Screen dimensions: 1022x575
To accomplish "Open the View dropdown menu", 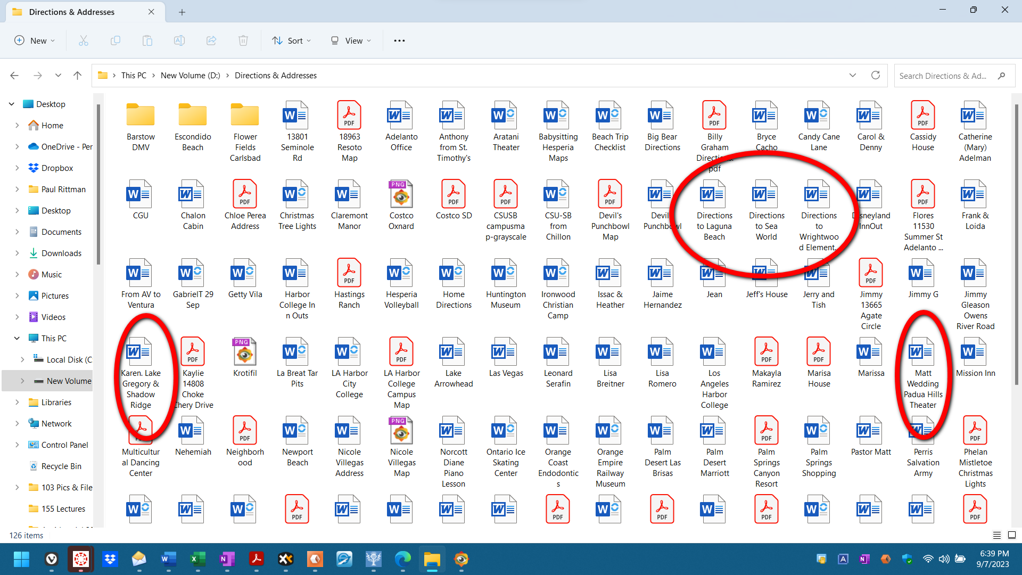I will (x=351, y=40).
